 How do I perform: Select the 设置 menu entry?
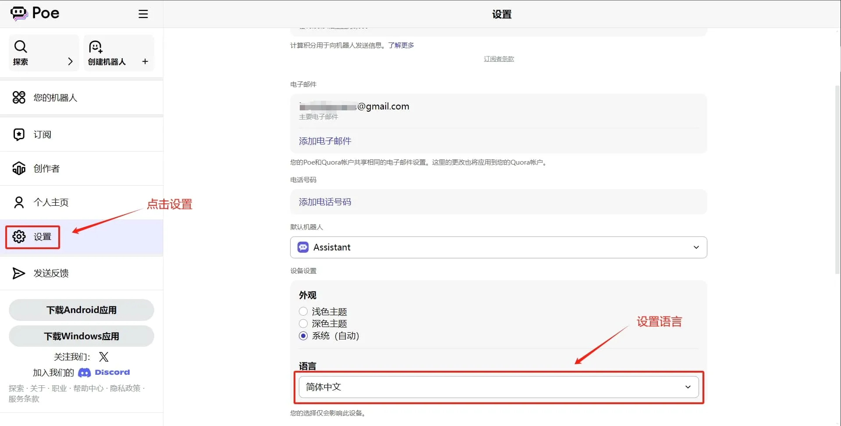coord(82,237)
